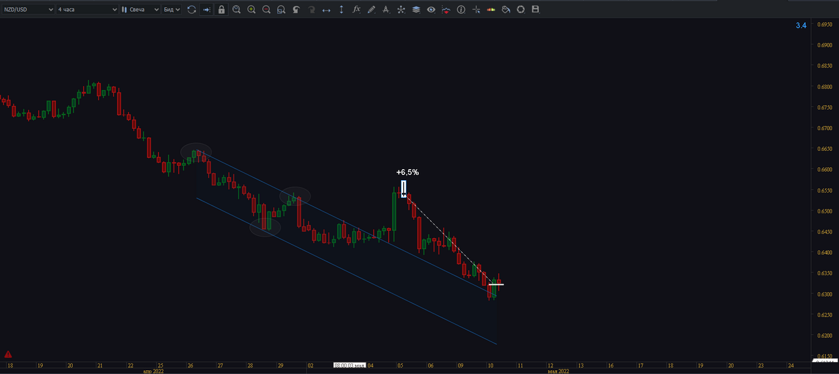This screenshot has height=374, width=839.
Task: Select the zoom-to-area magnifier tool
Action: pyautogui.click(x=236, y=10)
